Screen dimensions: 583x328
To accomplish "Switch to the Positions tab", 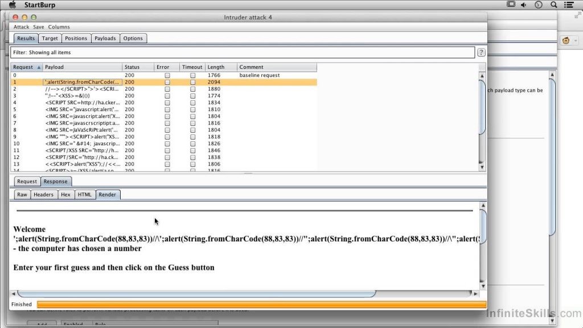I will click(x=76, y=38).
